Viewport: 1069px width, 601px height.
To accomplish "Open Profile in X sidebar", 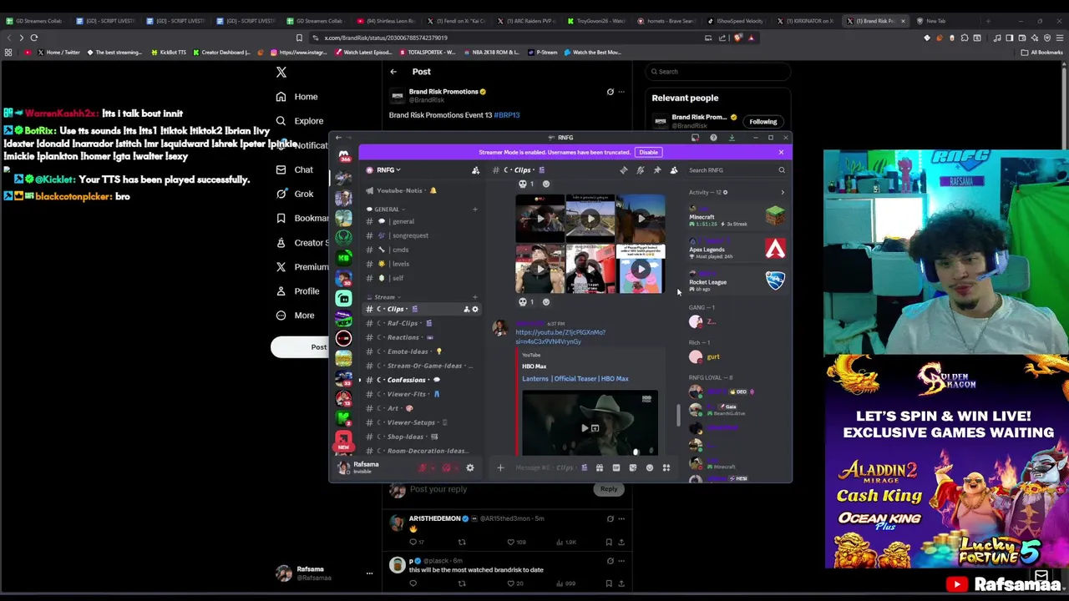I will [x=298, y=291].
